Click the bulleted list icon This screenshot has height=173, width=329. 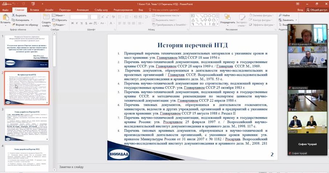click(119, 17)
